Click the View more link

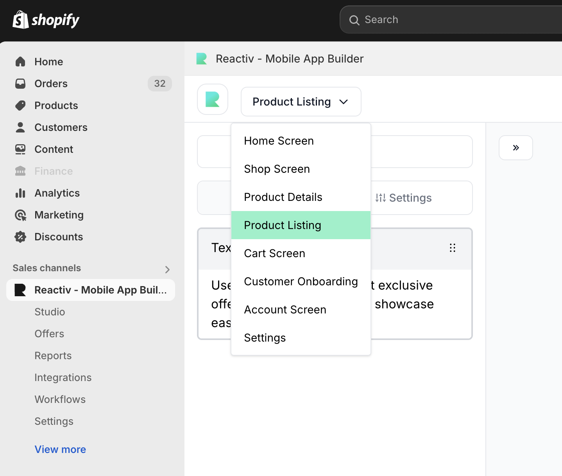[60, 449]
